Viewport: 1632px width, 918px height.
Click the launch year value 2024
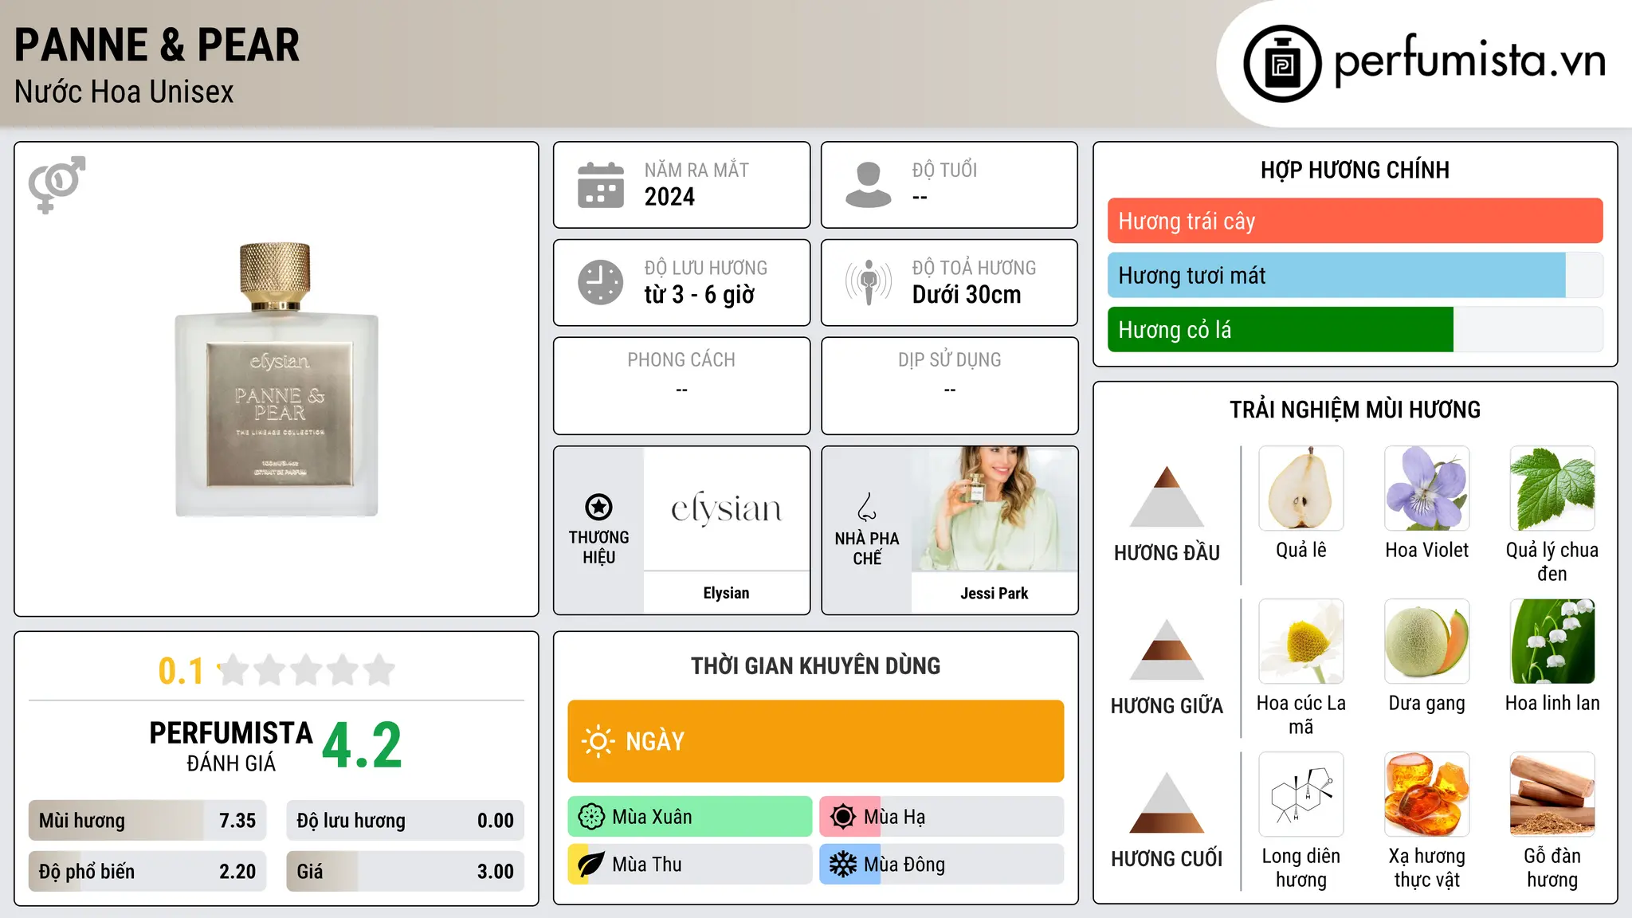(x=669, y=197)
